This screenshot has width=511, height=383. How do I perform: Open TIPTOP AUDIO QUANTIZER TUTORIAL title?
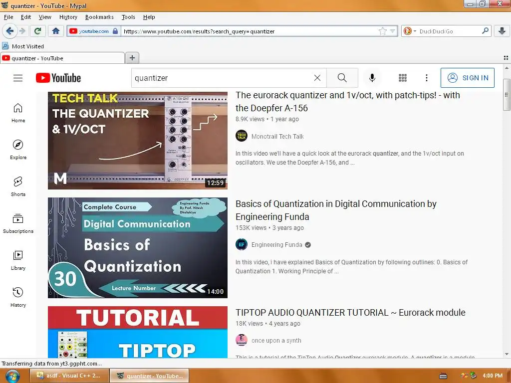pos(350,312)
